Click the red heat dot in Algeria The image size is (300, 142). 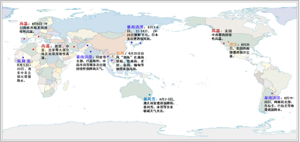(33, 50)
